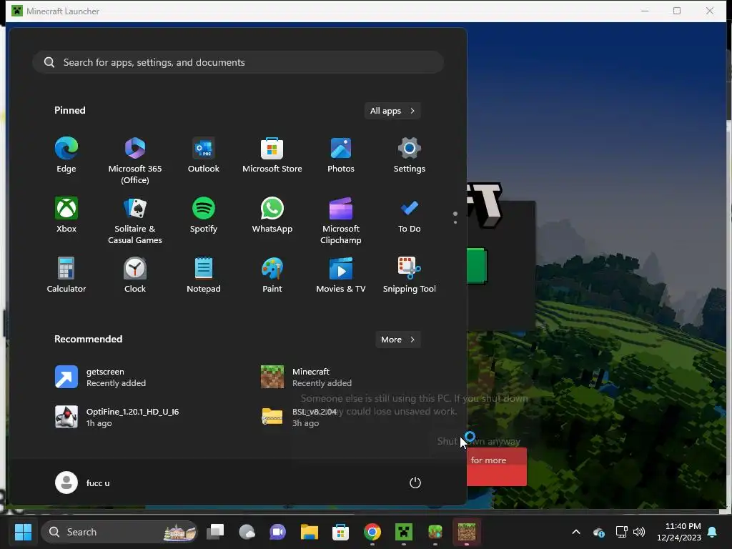Viewport: 732px width, 549px height.
Task: Click the Windows Start button
Action: coord(23,532)
